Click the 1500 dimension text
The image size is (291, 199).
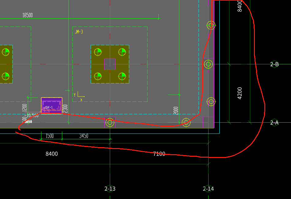[50, 136]
